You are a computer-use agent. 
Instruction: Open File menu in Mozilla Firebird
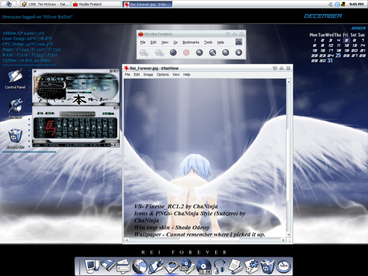143,42
